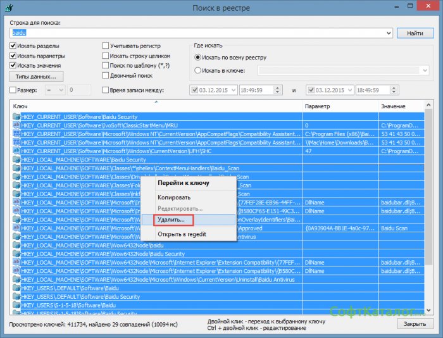Select 'Открыть в regedit' in context menu

tap(182, 234)
